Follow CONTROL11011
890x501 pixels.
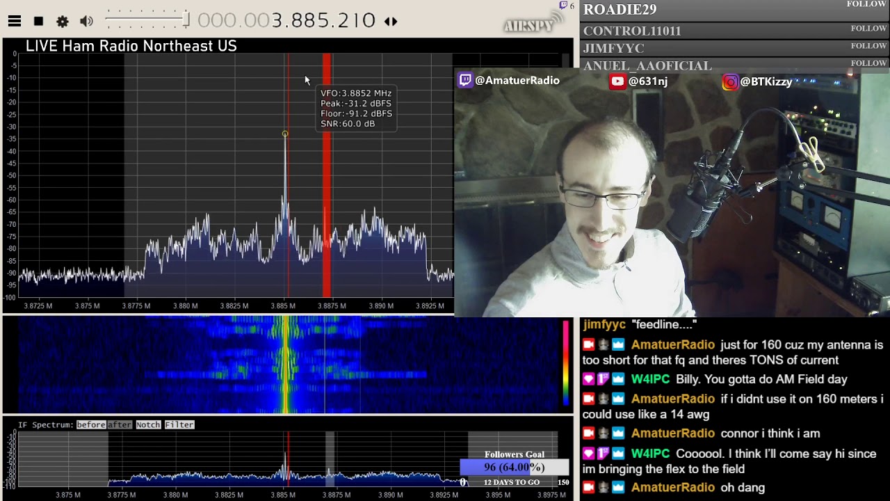868,29
